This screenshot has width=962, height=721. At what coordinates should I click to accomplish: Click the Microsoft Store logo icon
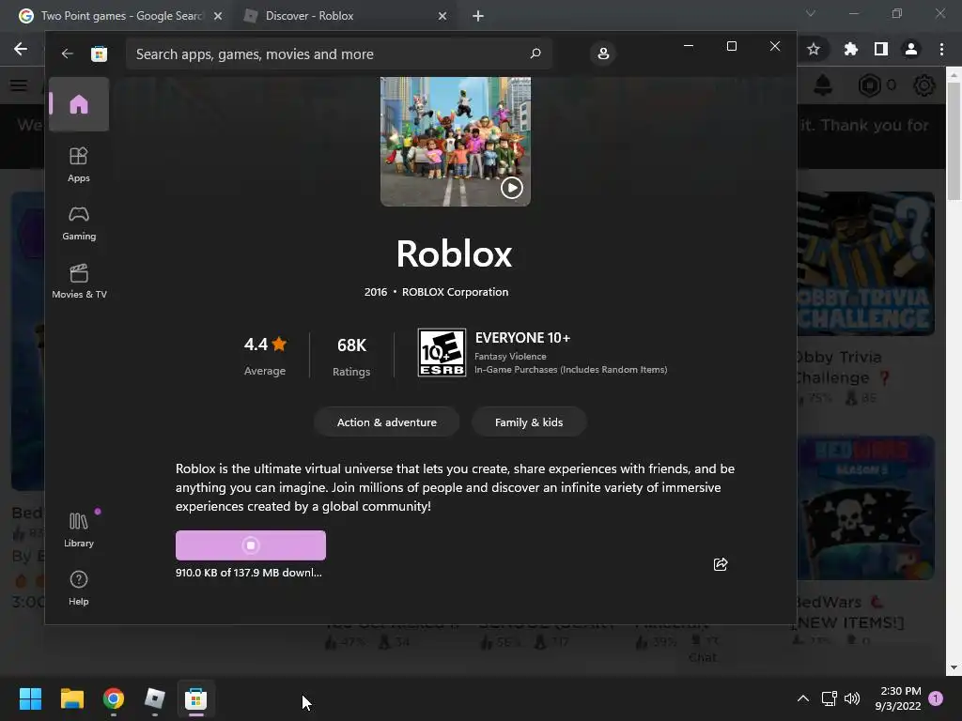coord(99,54)
